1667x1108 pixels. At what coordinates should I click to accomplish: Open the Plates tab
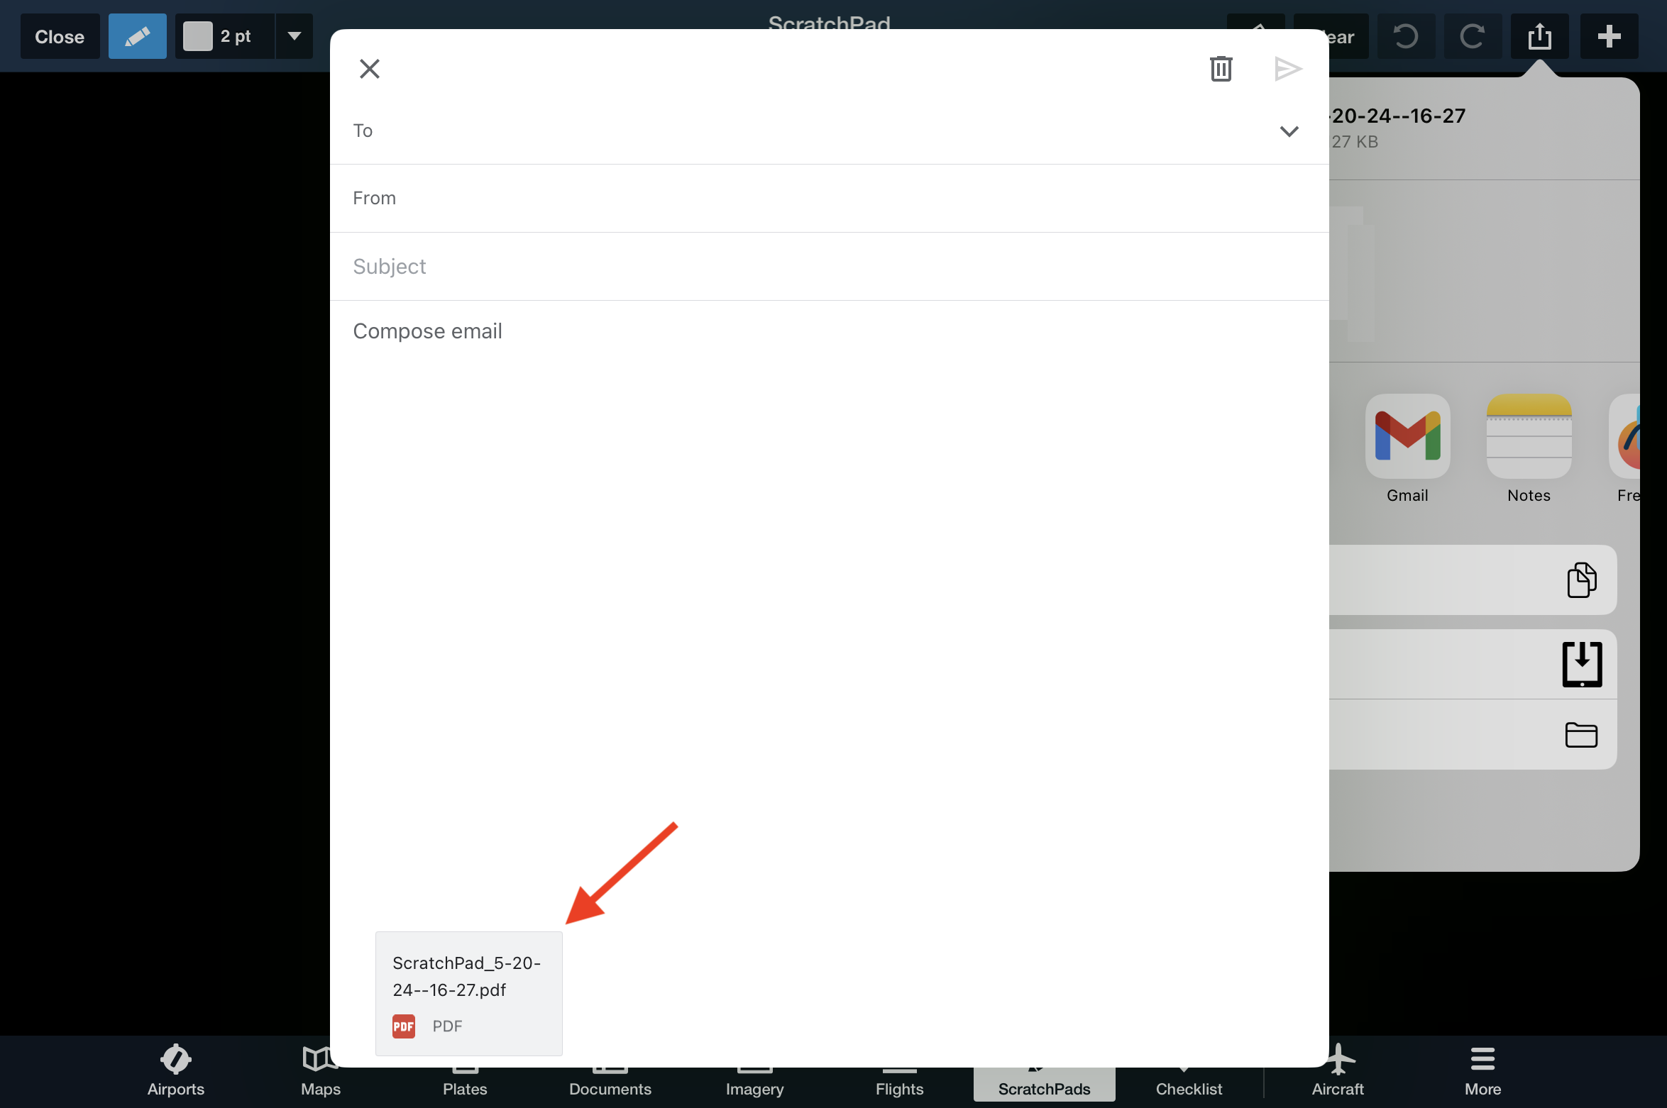pyautogui.click(x=465, y=1084)
